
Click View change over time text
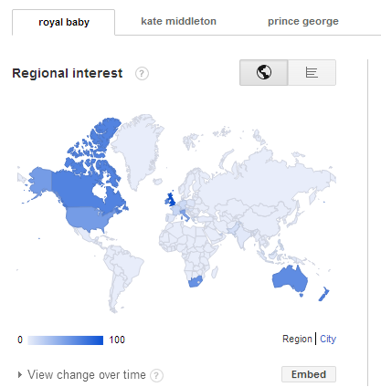(87, 375)
